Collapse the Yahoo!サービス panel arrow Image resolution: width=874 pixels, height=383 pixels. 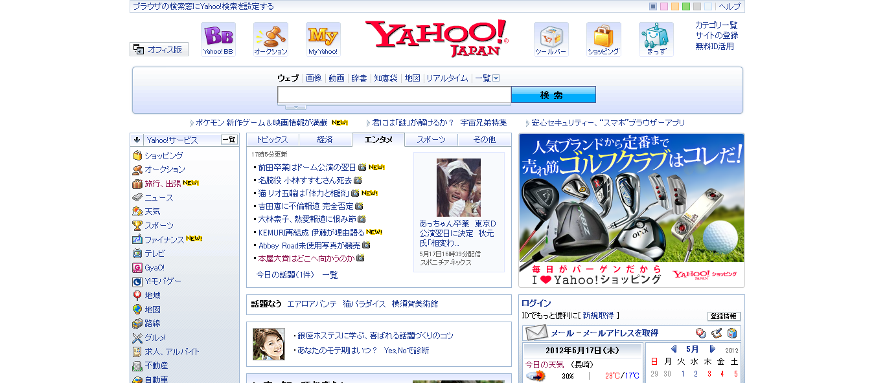click(137, 140)
